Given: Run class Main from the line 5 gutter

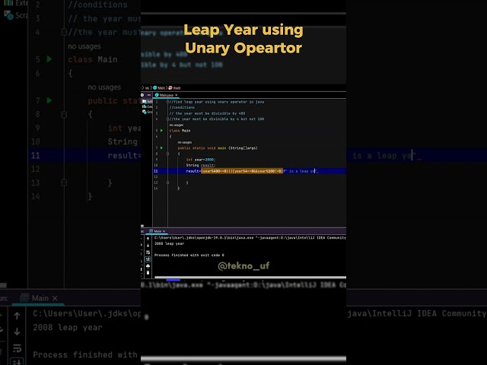Looking at the screenshot, I should pos(161,131).
